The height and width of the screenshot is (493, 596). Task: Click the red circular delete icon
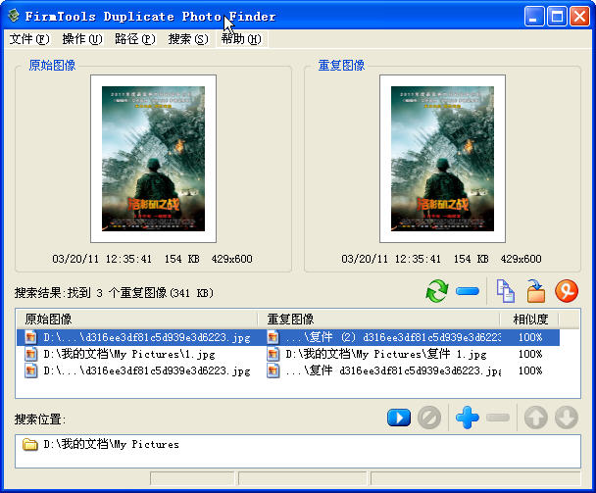[567, 291]
